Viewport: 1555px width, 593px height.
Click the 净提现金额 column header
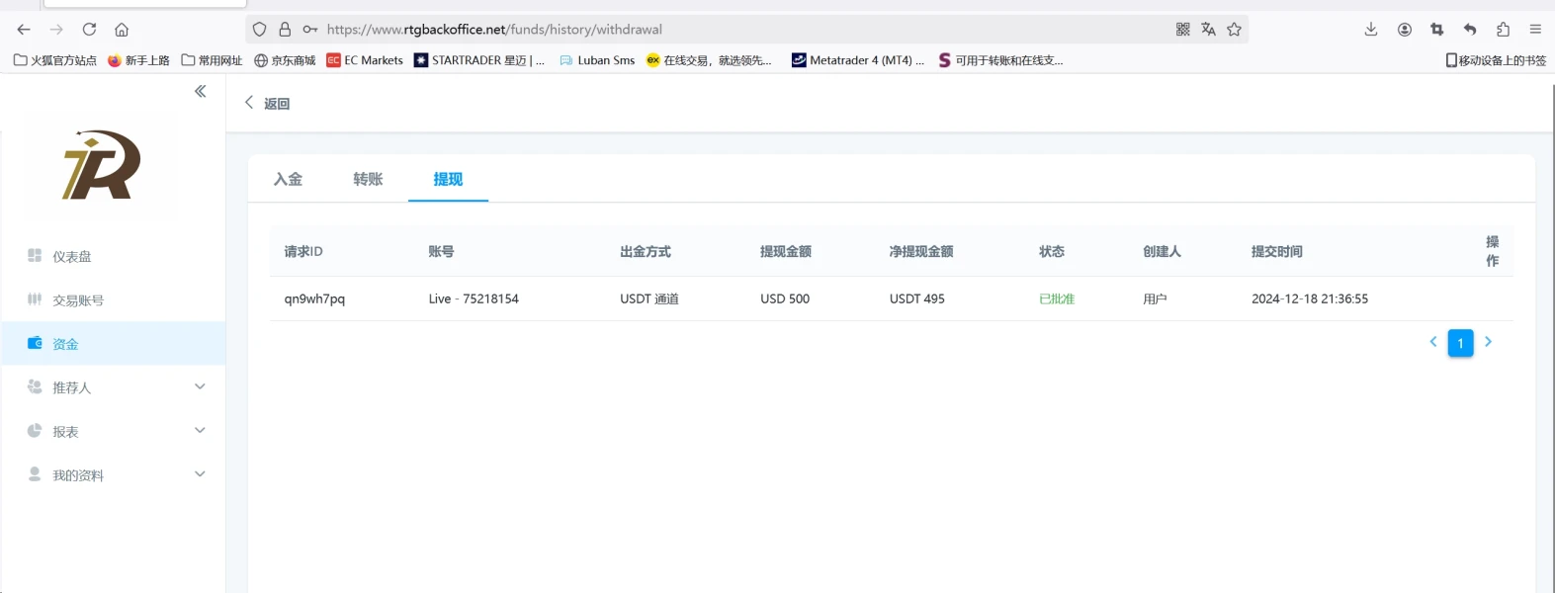[921, 251]
